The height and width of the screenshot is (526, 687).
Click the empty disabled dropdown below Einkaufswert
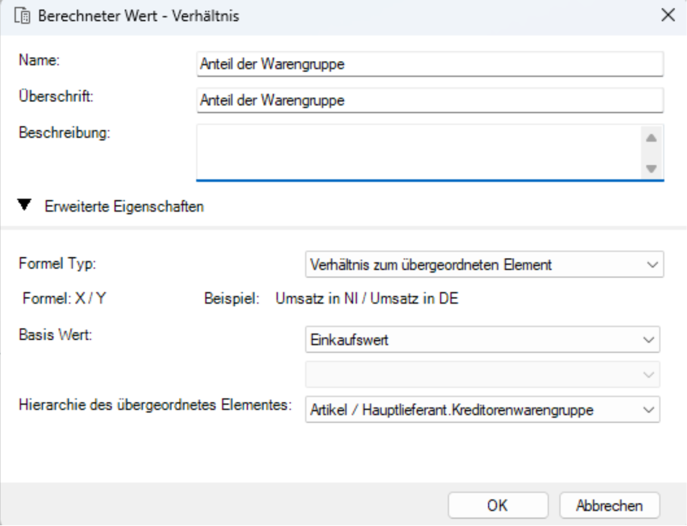(483, 374)
